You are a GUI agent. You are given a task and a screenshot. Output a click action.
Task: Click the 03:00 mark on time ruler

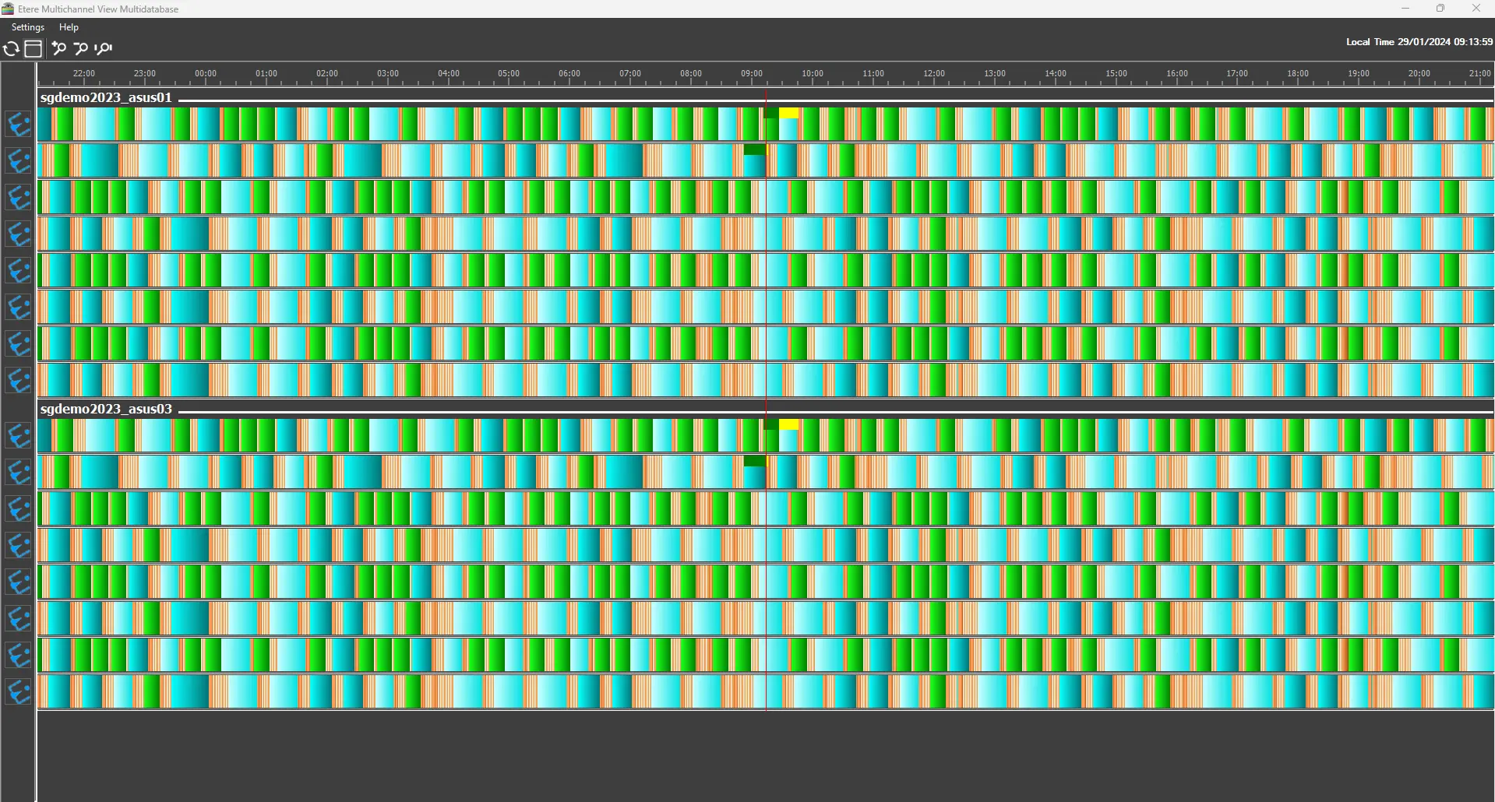[x=387, y=74]
